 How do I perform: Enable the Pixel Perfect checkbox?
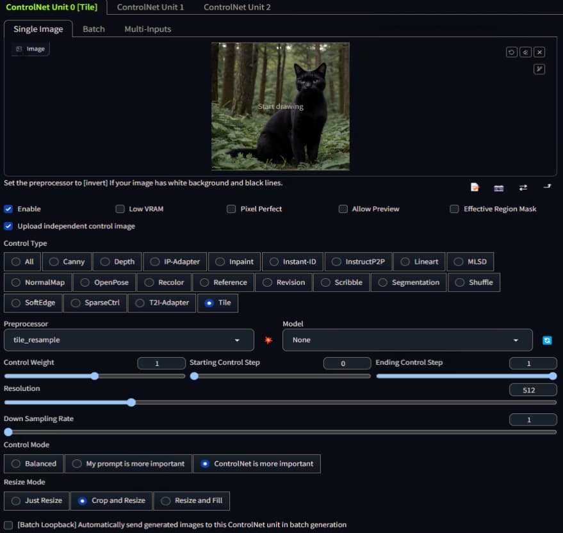(x=231, y=209)
